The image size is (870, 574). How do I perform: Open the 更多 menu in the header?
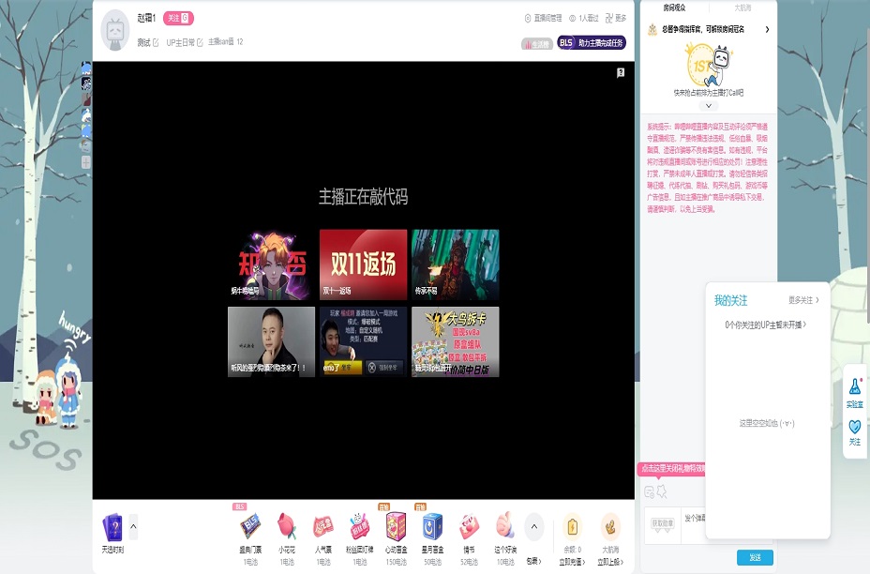pos(616,19)
